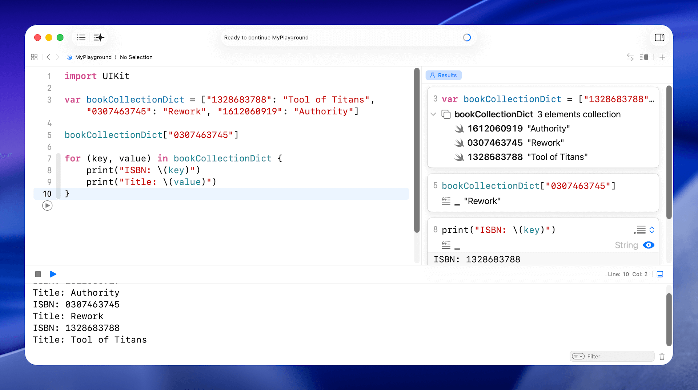Collapse the bookCollectionDict elements collection
Viewport: 698px width, 390px height.
coord(433,114)
